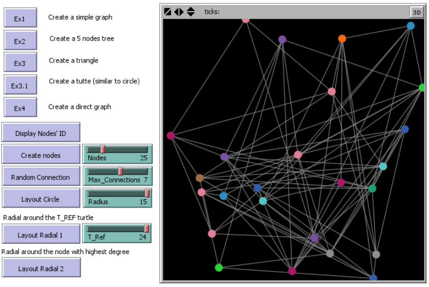Click the Nodes slider handle
The width and height of the screenshot is (429, 287).
coord(102,149)
